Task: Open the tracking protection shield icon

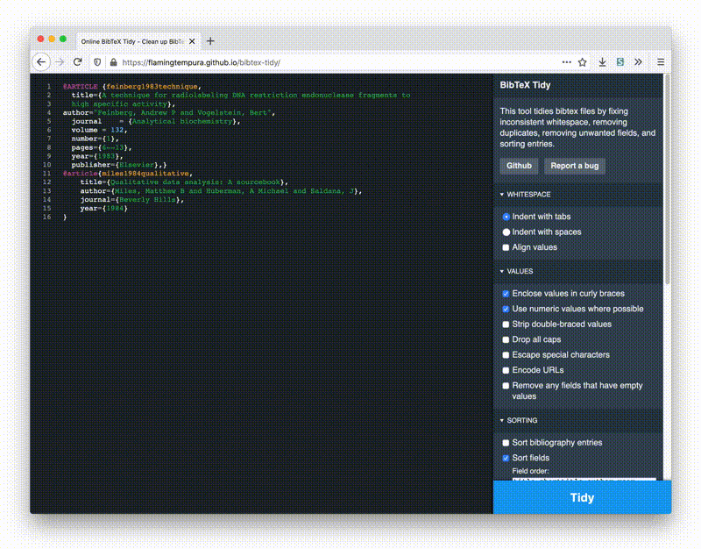Action: tap(97, 62)
